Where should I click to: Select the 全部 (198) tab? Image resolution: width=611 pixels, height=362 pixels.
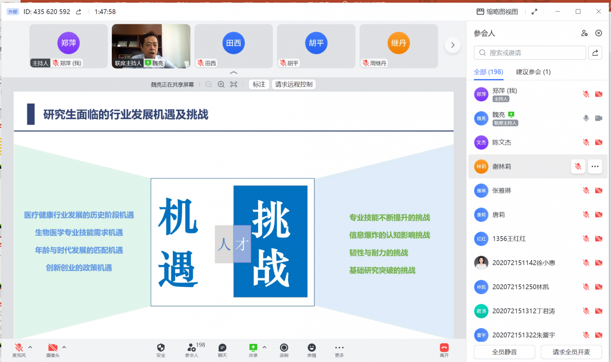pyautogui.click(x=488, y=72)
